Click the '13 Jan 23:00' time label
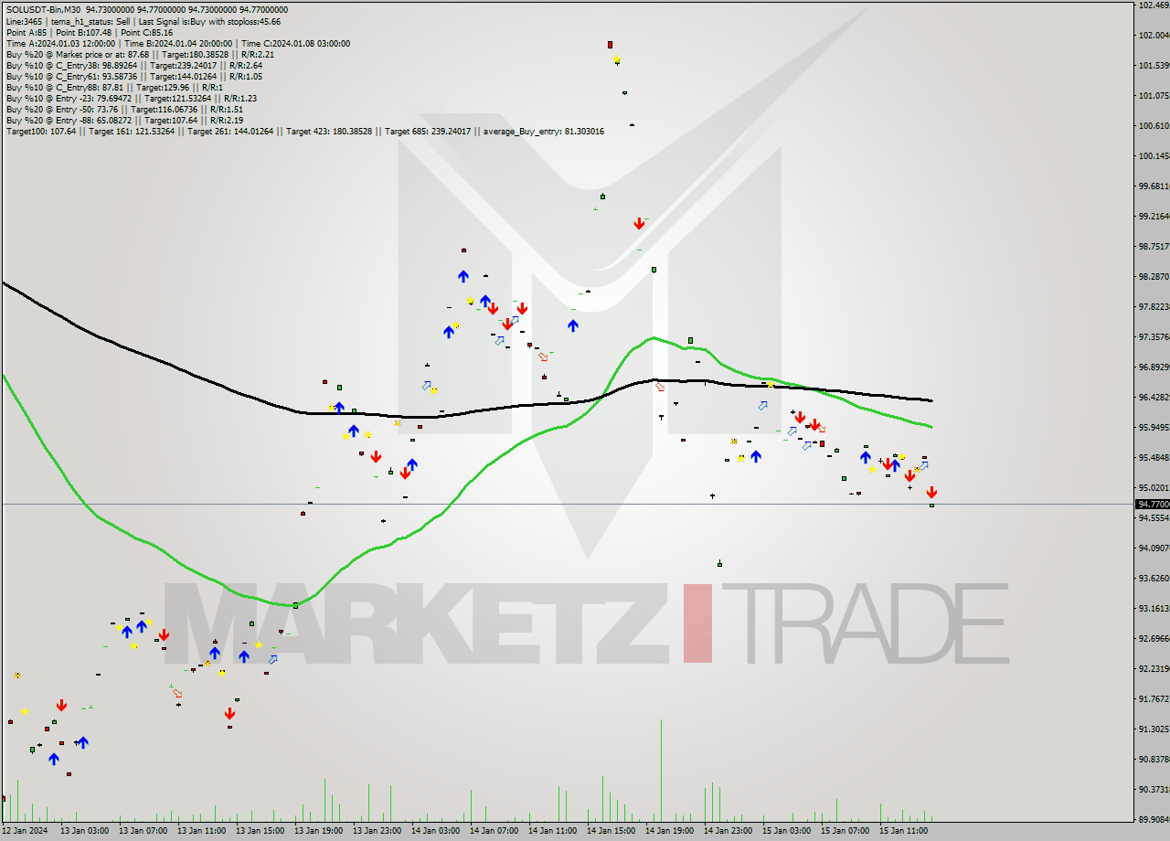This screenshot has height=841, width=1170. 377,831
